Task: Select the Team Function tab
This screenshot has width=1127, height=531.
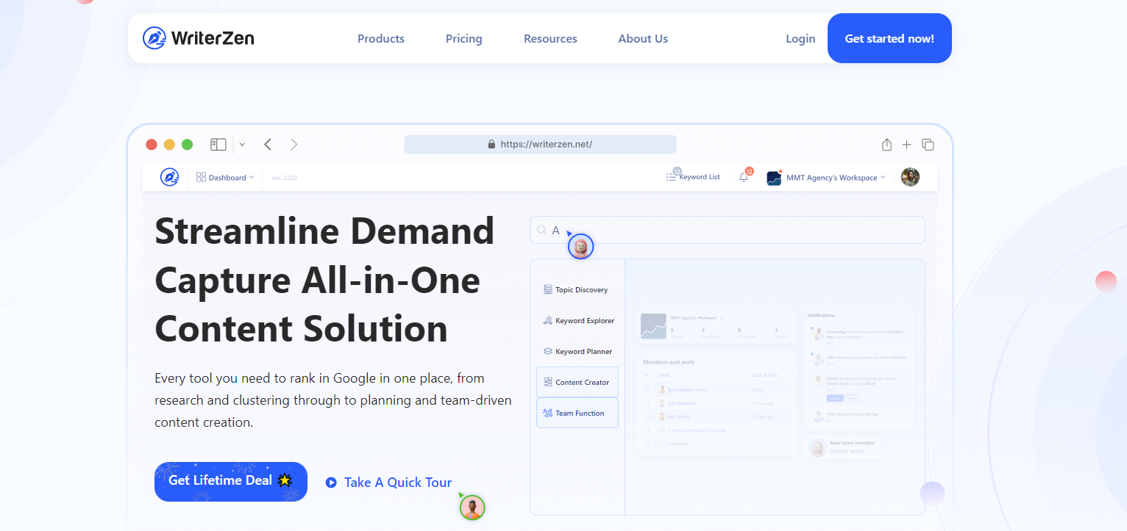Action: click(577, 413)
